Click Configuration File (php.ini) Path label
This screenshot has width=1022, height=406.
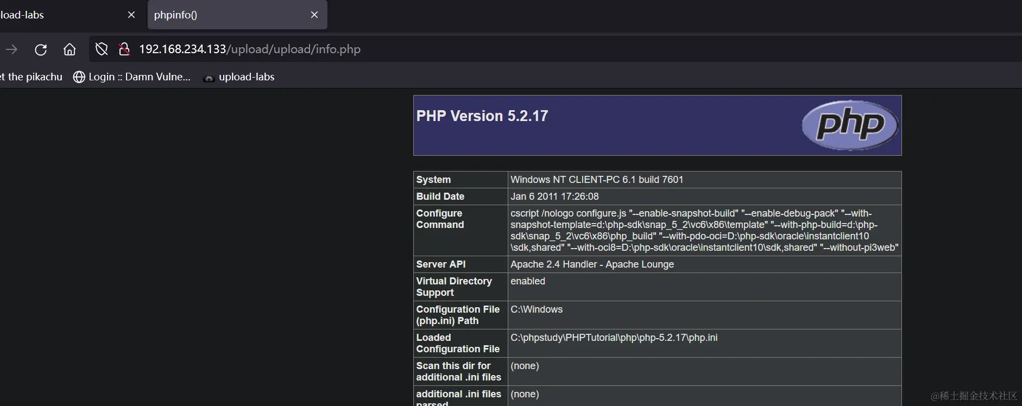click(x=458, y=315)
